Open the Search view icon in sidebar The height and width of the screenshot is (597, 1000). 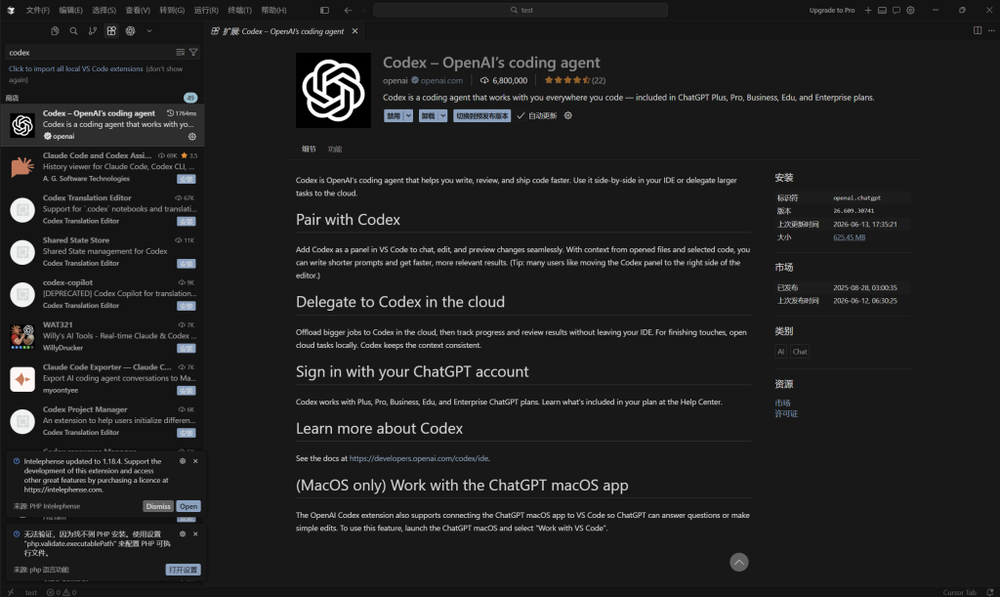click(73, 30)
